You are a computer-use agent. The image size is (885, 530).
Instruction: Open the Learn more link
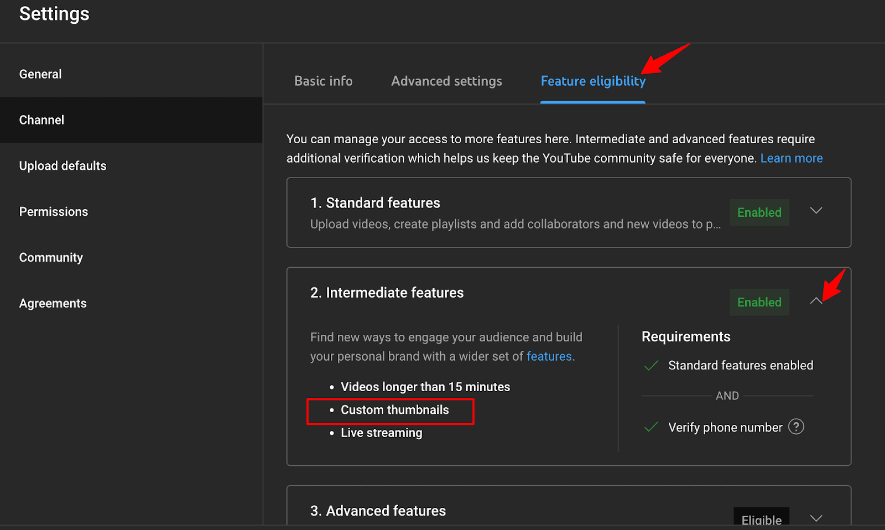[791, 158]
